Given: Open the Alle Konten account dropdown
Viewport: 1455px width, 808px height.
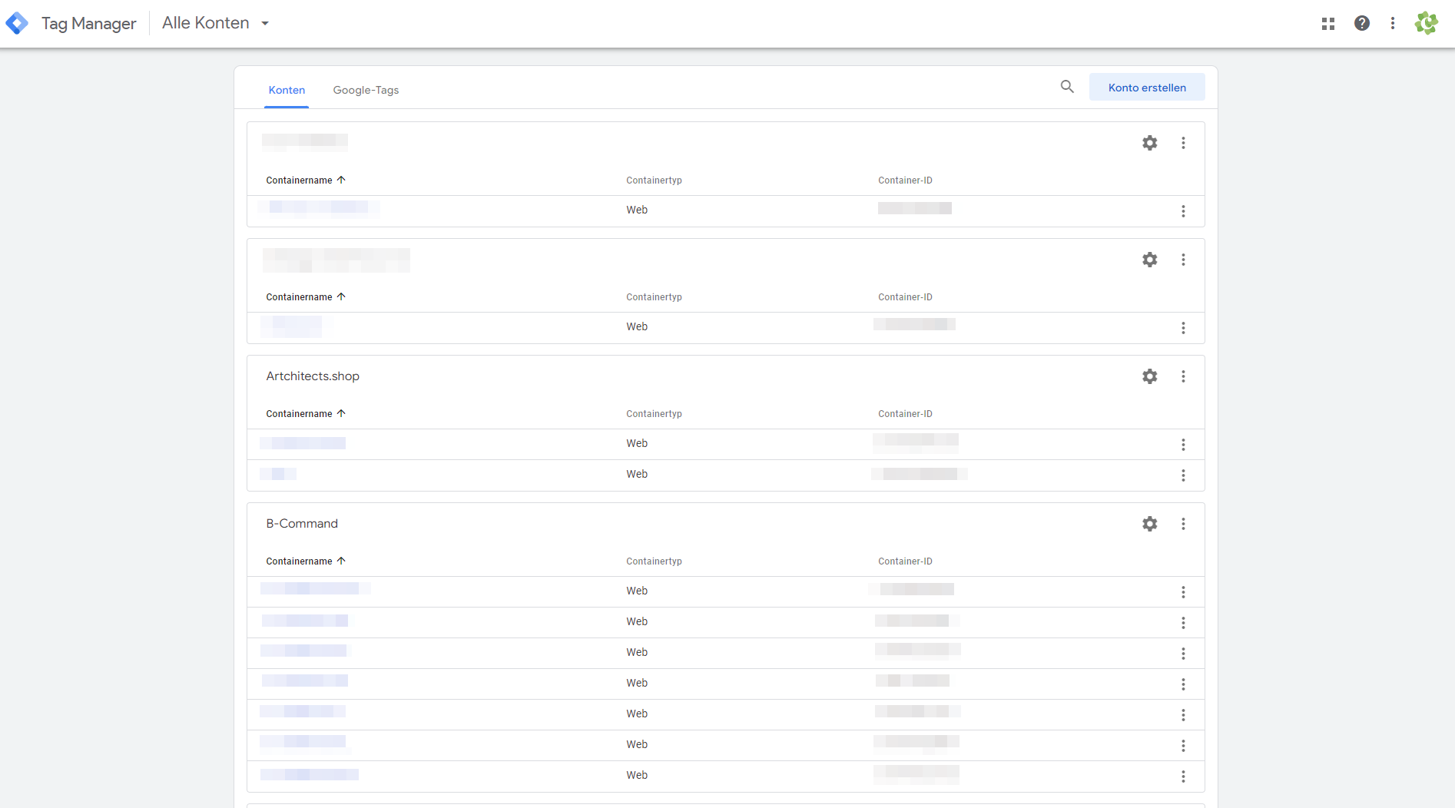Looking at the screenshot, I should (x=216, y=23).
